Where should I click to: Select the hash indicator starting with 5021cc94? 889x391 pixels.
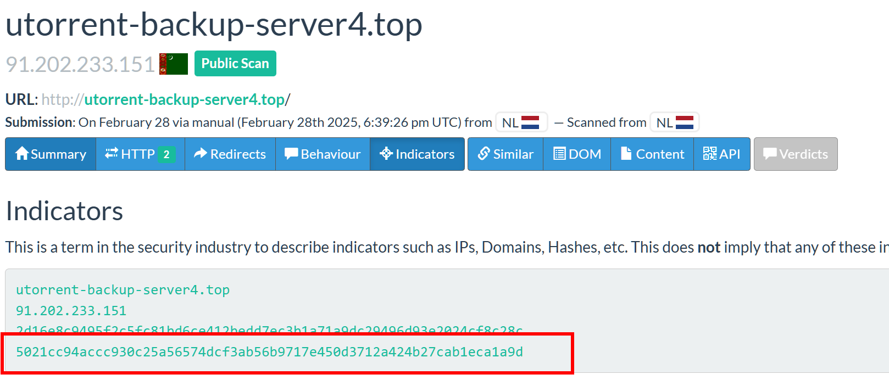[x=269, y=351]
